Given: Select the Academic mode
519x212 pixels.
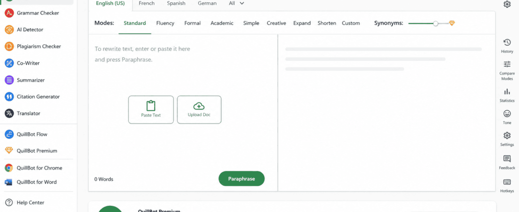Looking at the screenshot, I should [x=222, y=23].
